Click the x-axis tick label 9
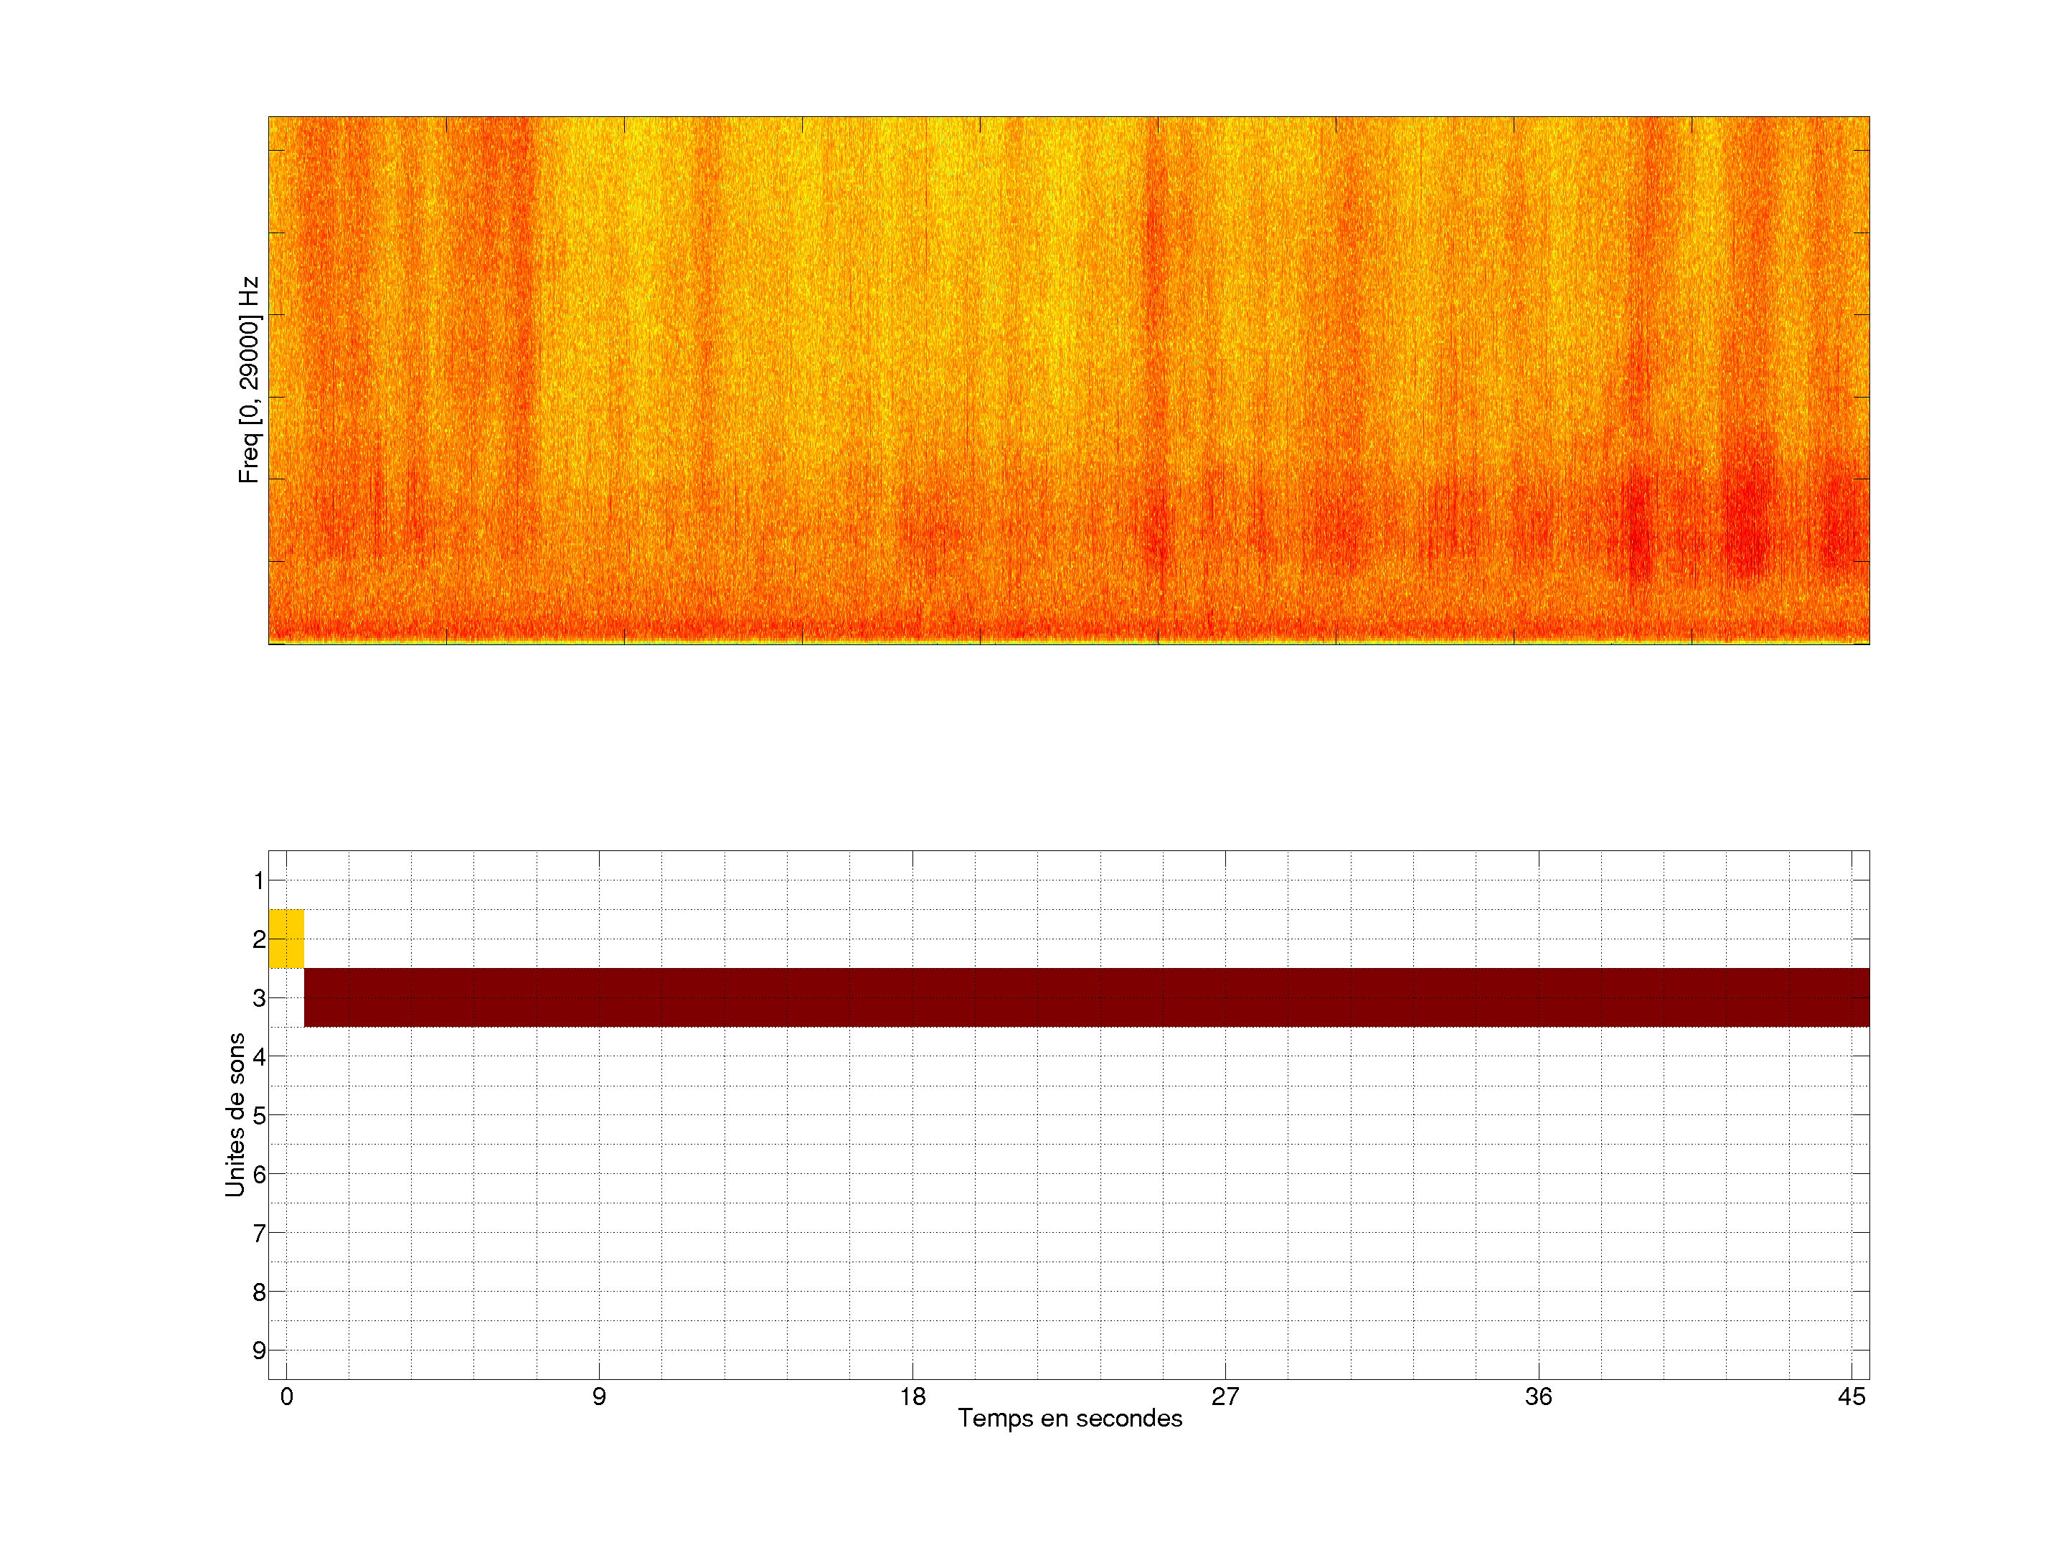The width and height of the screenshot is (2066, 1550). tap(599, 1396)
